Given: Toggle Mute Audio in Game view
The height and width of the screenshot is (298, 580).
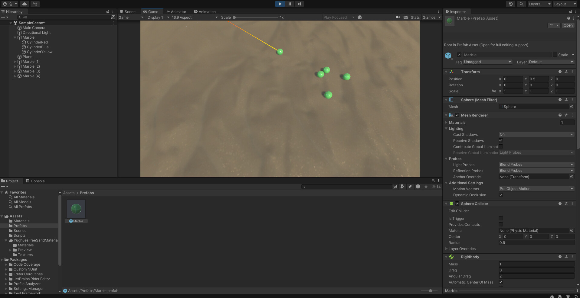Looking at the screenshot, I should click(398, 17).
